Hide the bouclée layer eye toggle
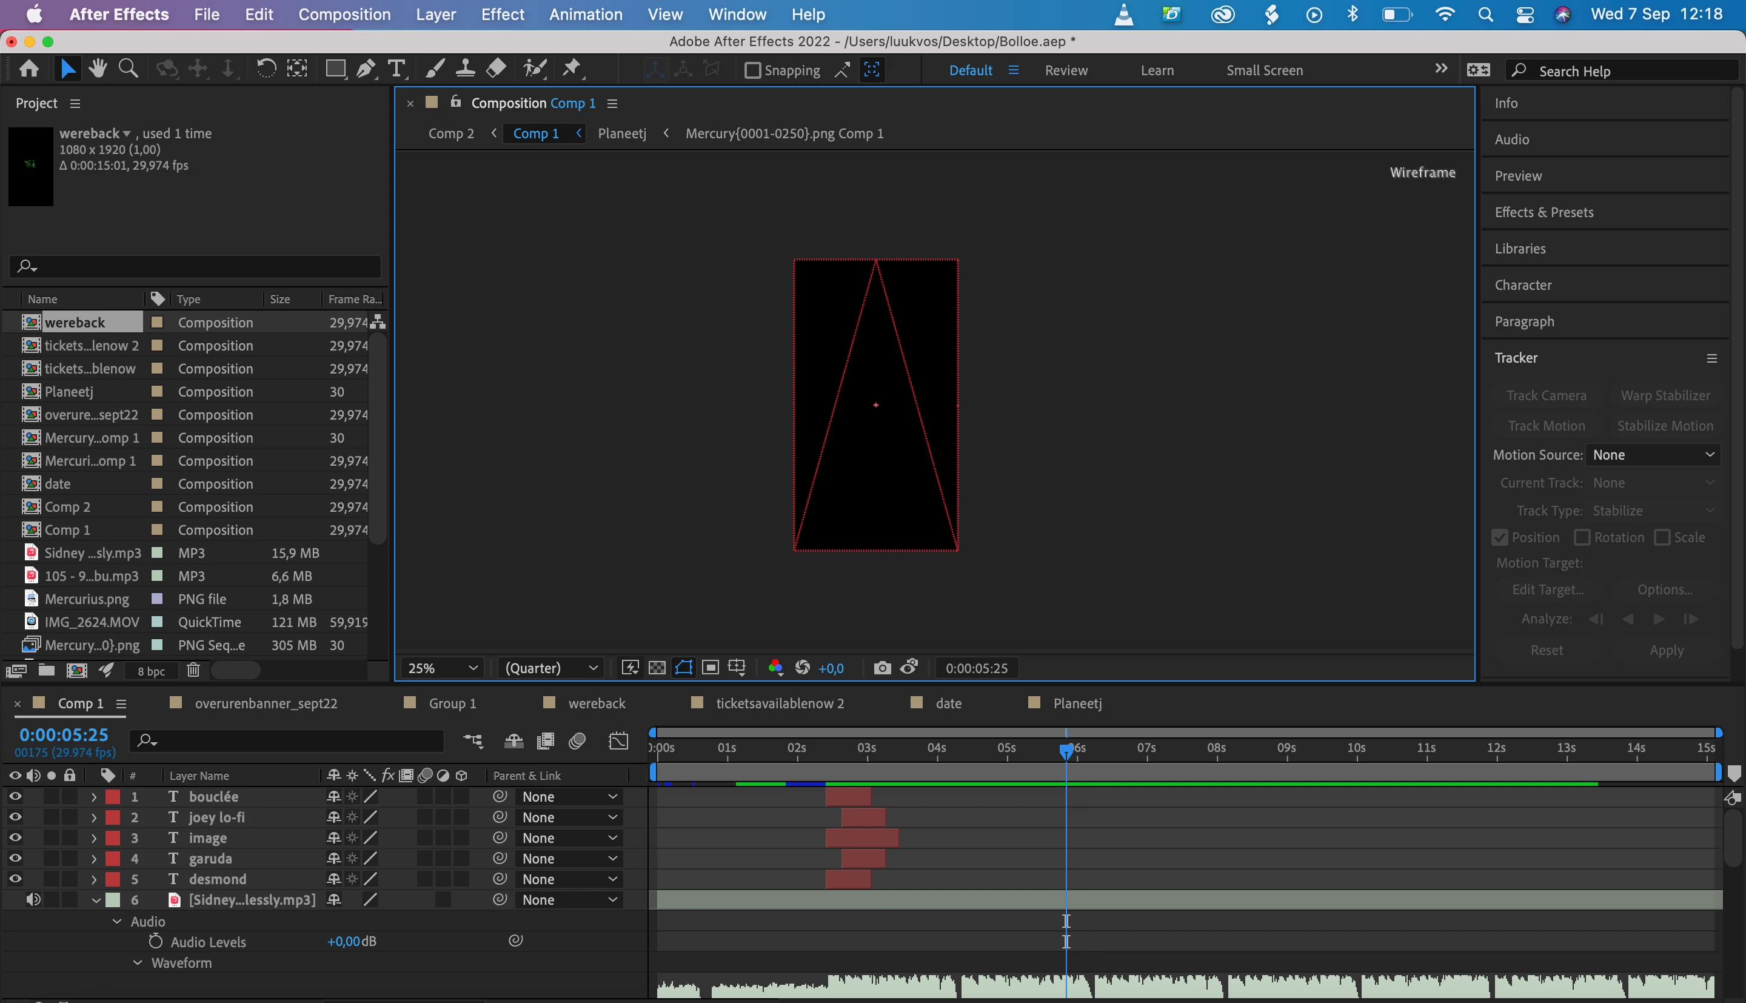 coord(15,796)
